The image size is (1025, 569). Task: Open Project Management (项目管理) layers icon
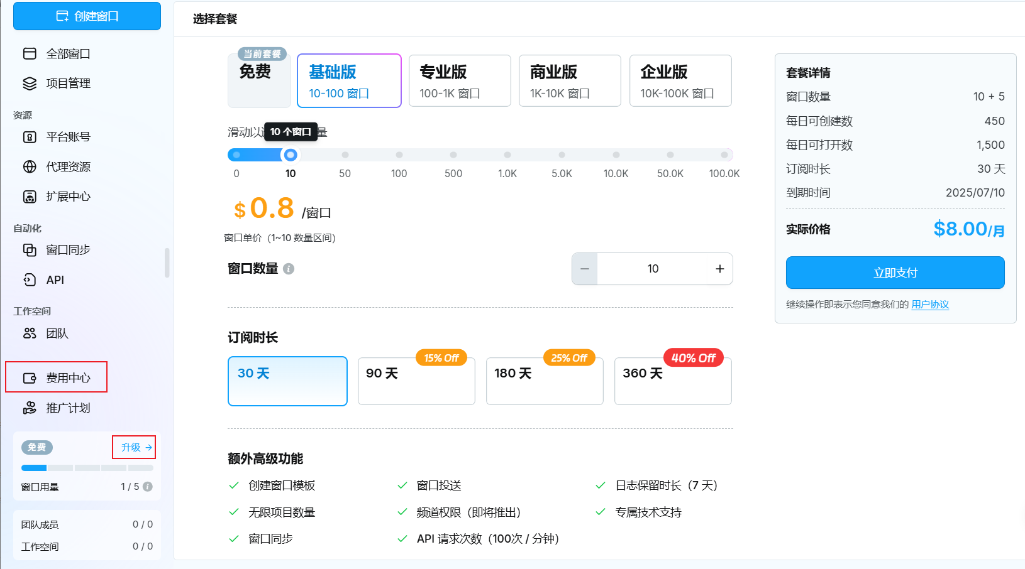pos(30,84)
